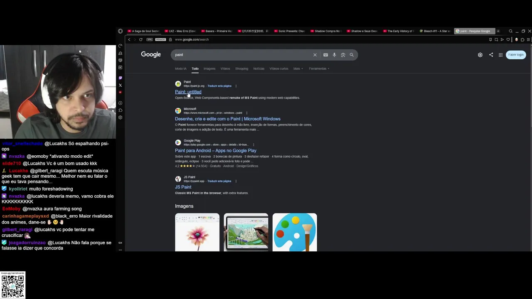This screenshot has width=532, height=299.
Task: Open the JS Paint result link
Action: 183,187
